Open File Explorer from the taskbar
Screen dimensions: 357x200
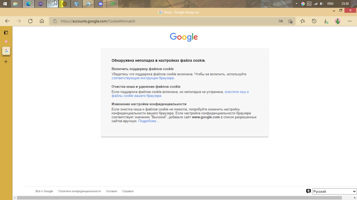pos(16,4)
